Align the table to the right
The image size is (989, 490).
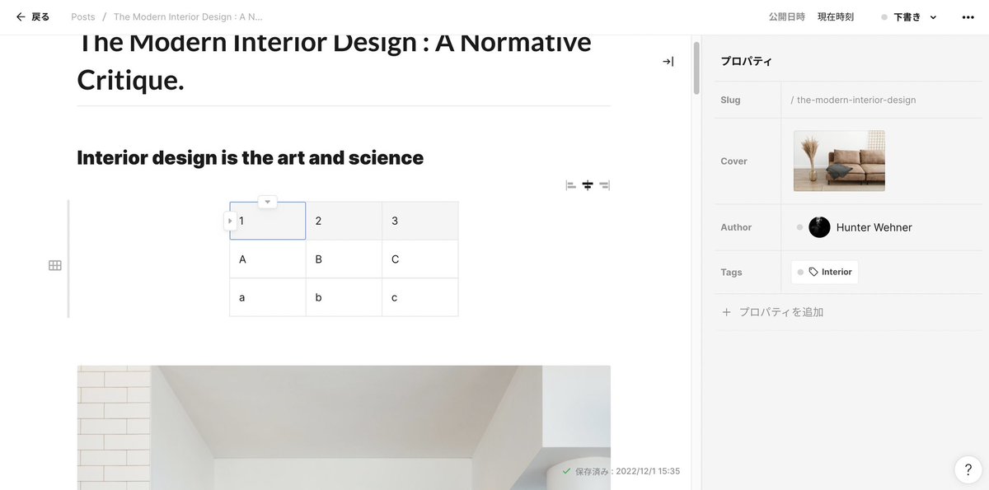pyautogui.click(x=604, y=185)
